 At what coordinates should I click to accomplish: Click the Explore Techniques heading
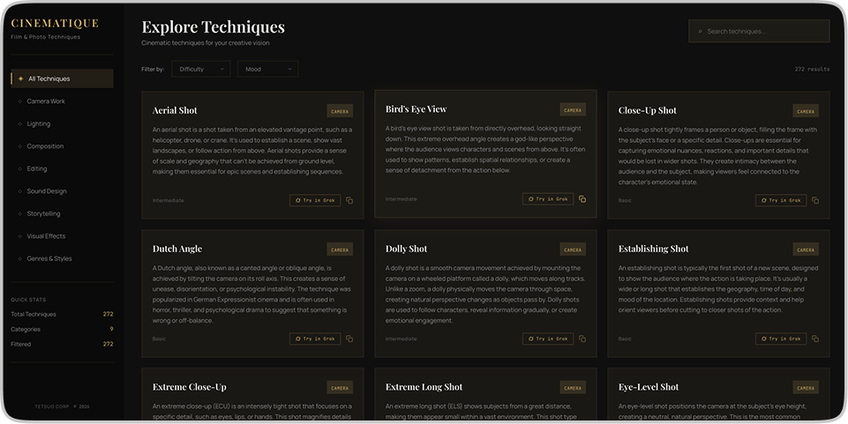click(x=213, y=27)
